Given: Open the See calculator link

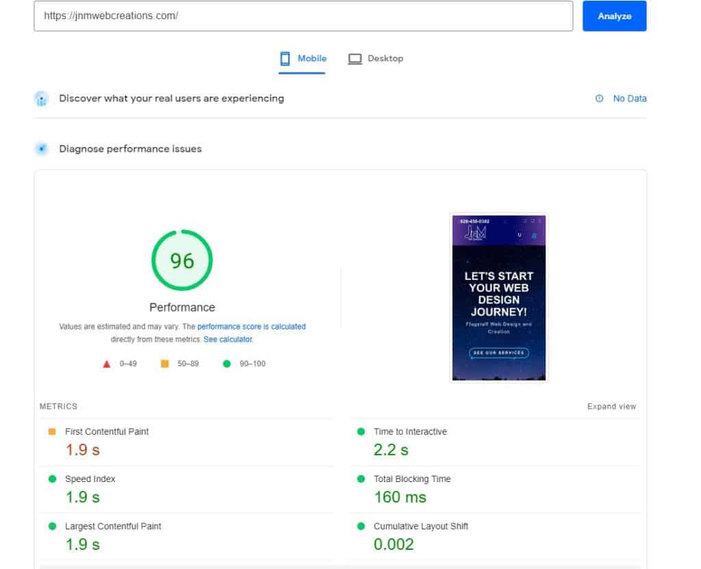Looking at the screenshot, I should click(228, 338).
